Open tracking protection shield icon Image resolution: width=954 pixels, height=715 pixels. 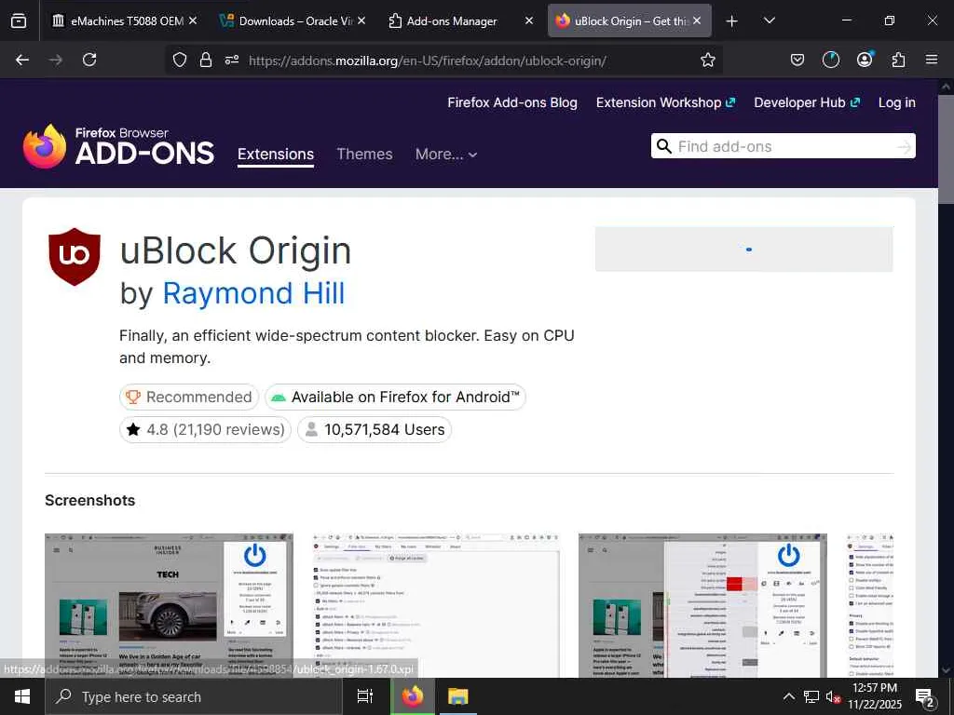click(x=180, y=60)
